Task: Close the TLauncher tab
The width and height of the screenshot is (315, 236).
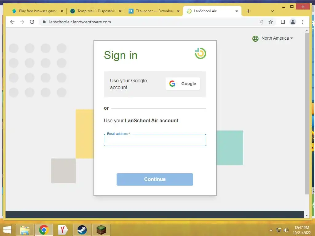Action: 178,11
